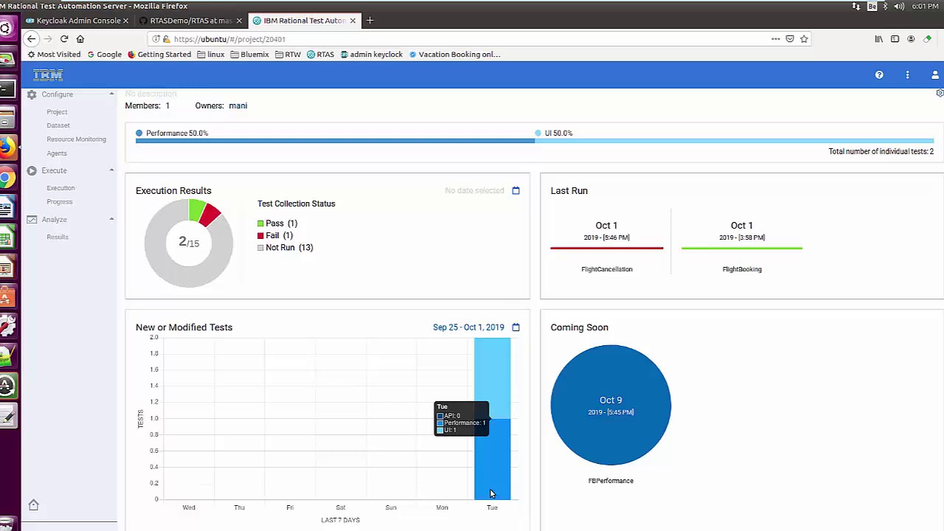Image resolution: width=944 pixels, height=531 pixels.
Task: Go back with the browser back arrow
Action: click(x=31, y=39)
